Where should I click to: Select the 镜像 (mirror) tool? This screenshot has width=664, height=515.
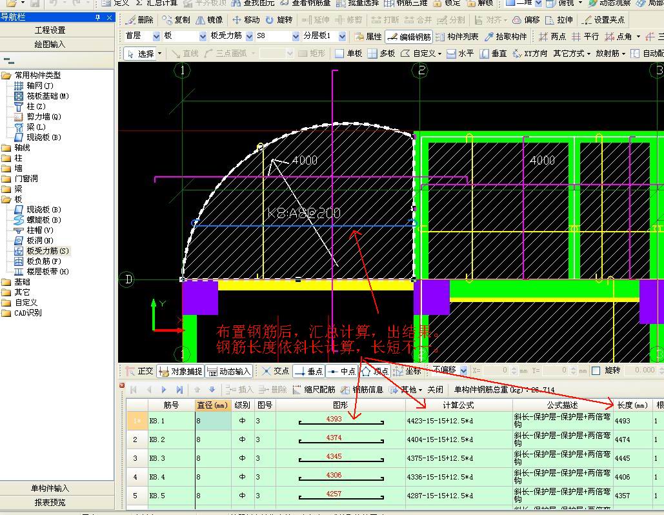[x=209, y=20]
